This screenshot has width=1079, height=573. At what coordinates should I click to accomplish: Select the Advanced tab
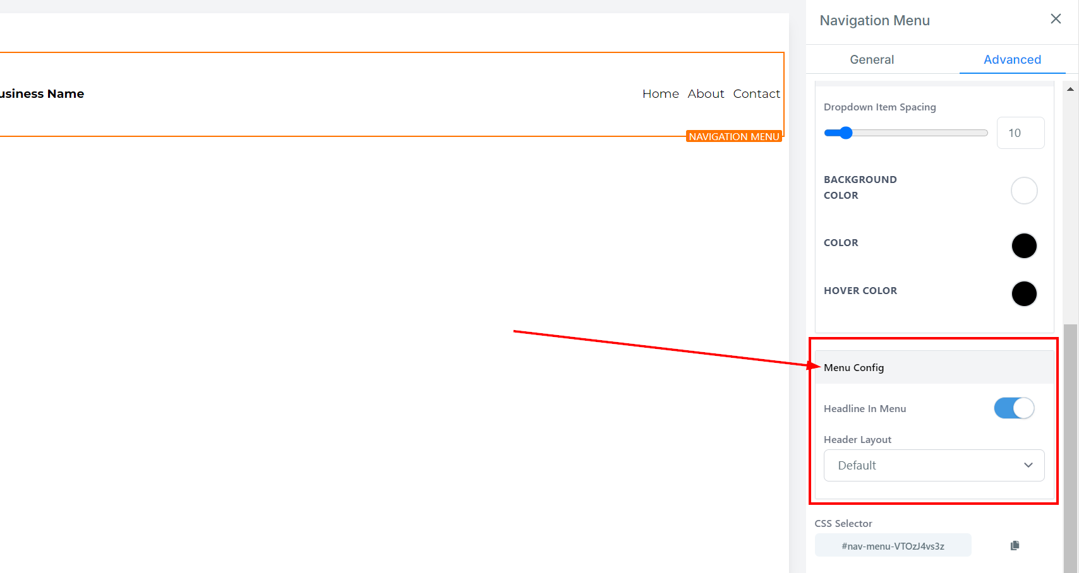click(1012, 59)
